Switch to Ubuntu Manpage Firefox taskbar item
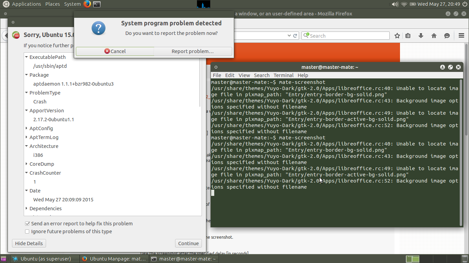 [x=114, y=259]
